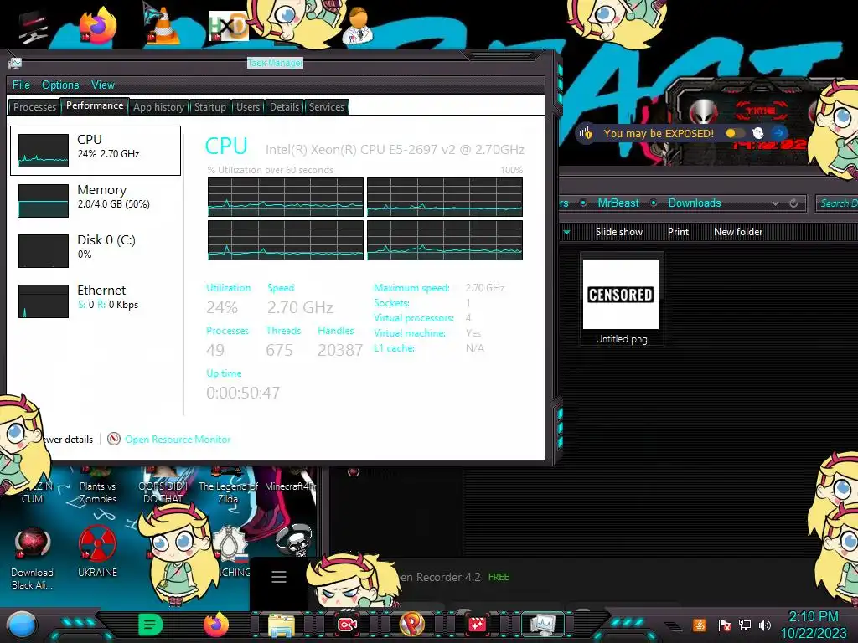
Task: Open the Plants vs Zombies desktop shortcut
Action: (97, 485)
